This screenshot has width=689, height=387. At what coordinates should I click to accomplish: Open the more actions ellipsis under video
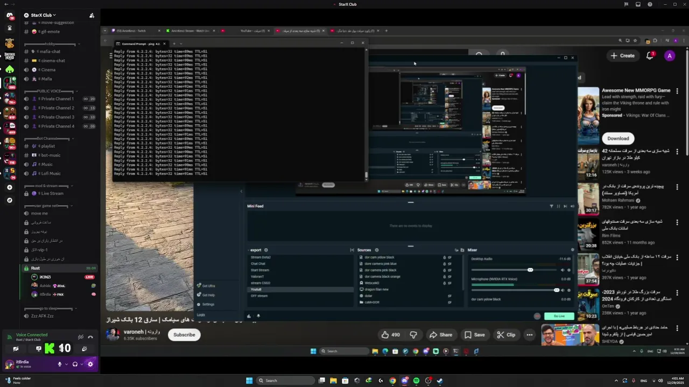530,334
